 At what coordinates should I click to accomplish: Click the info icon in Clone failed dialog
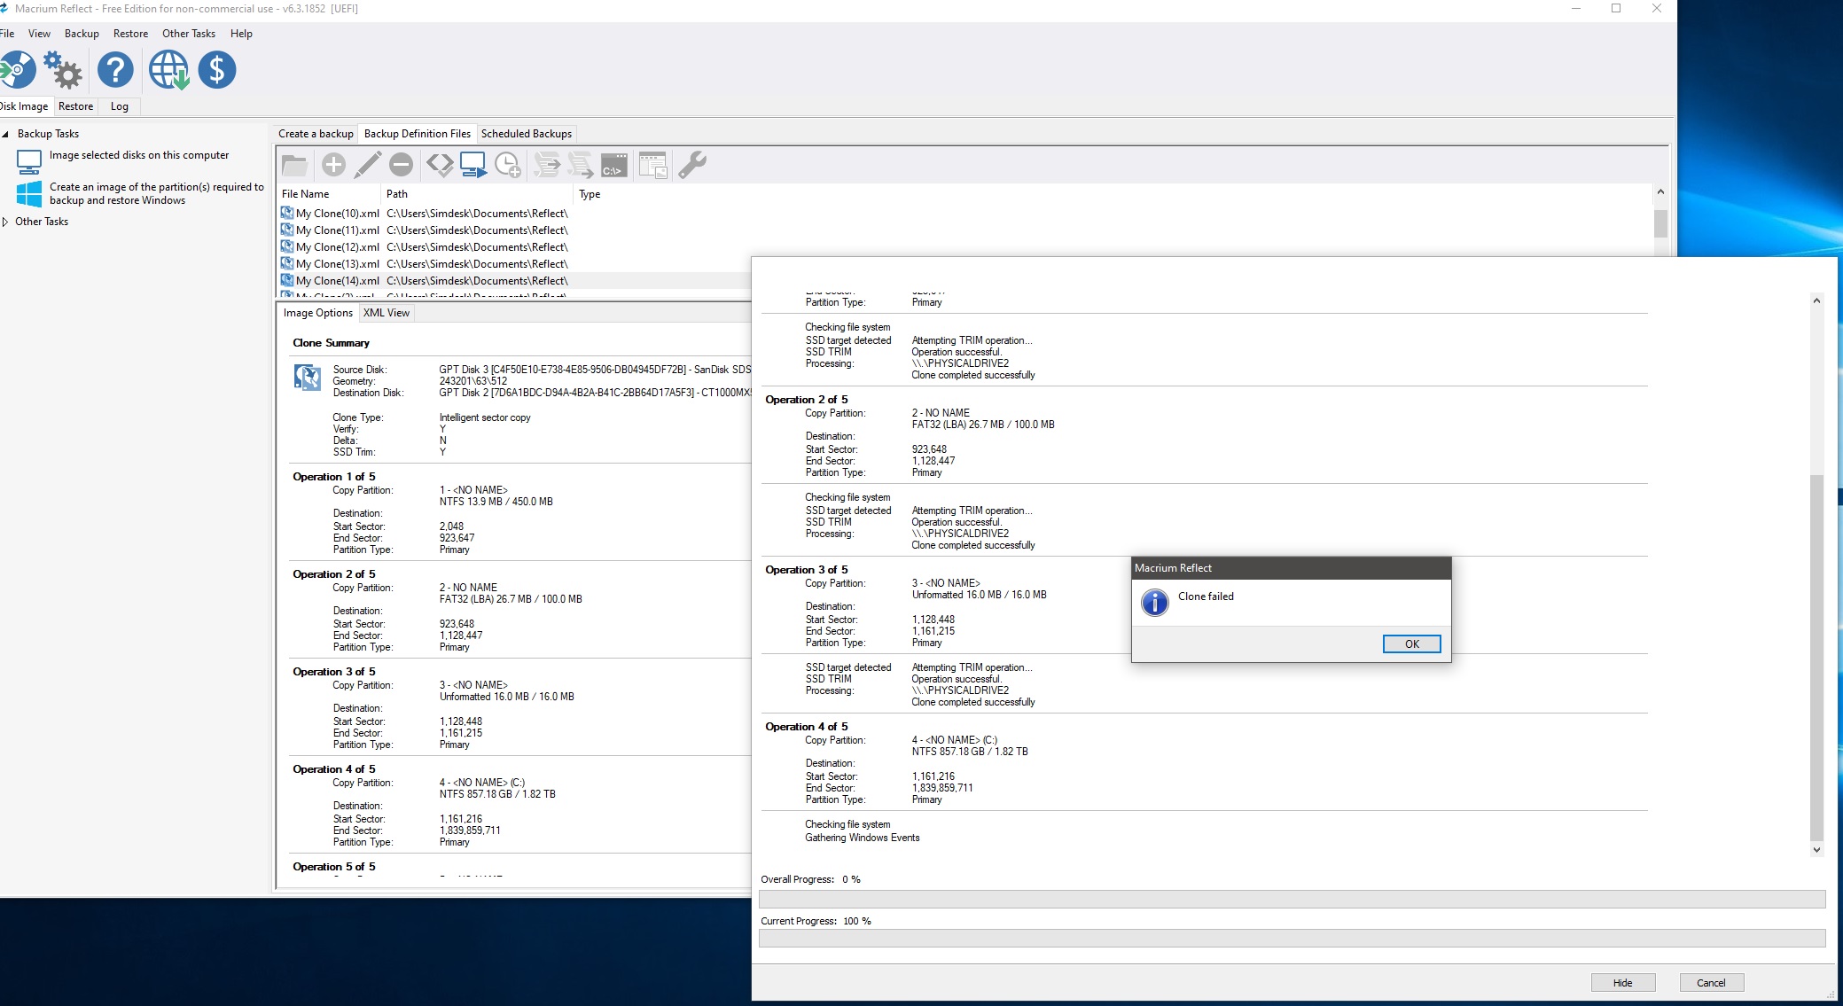[1155, 603]
